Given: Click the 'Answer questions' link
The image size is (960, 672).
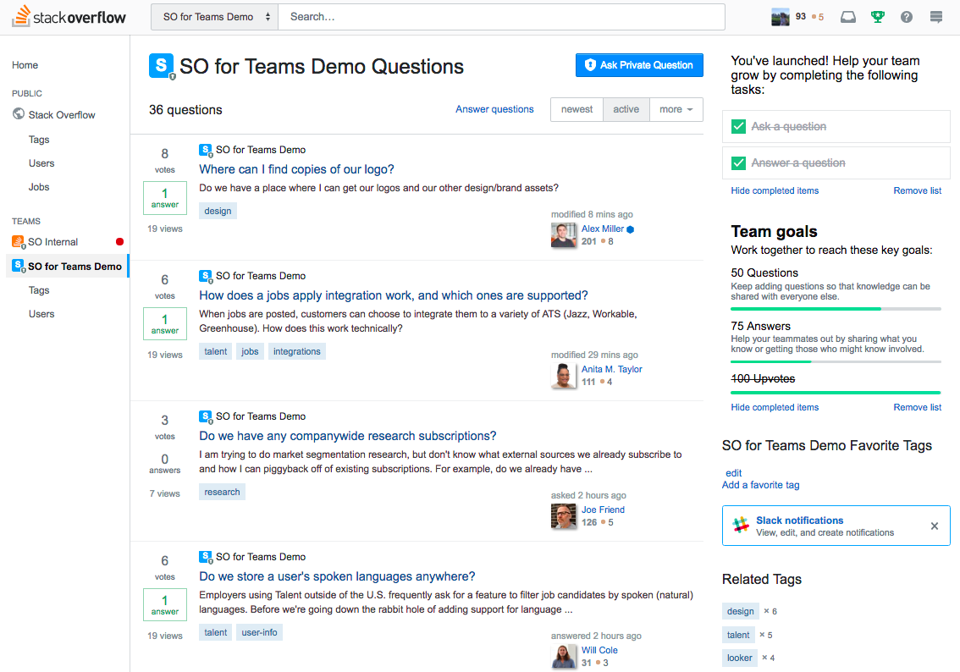Looking at the screenshot, I should point(494,109).
